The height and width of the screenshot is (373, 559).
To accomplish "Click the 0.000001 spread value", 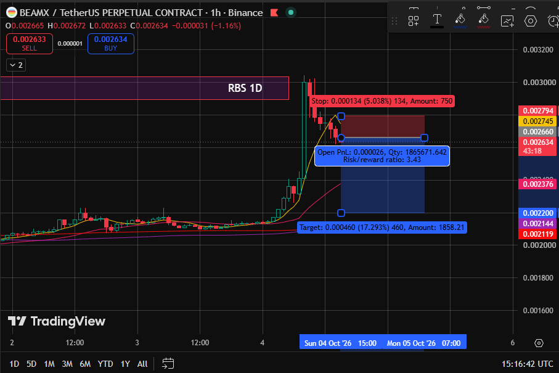I will tap(70, 44).
